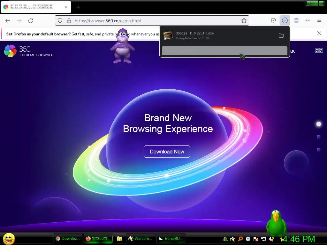Switch to the Welcom... taskbar window
The width and height of the screenshot is (327, 245).
[x=141, y=239]
